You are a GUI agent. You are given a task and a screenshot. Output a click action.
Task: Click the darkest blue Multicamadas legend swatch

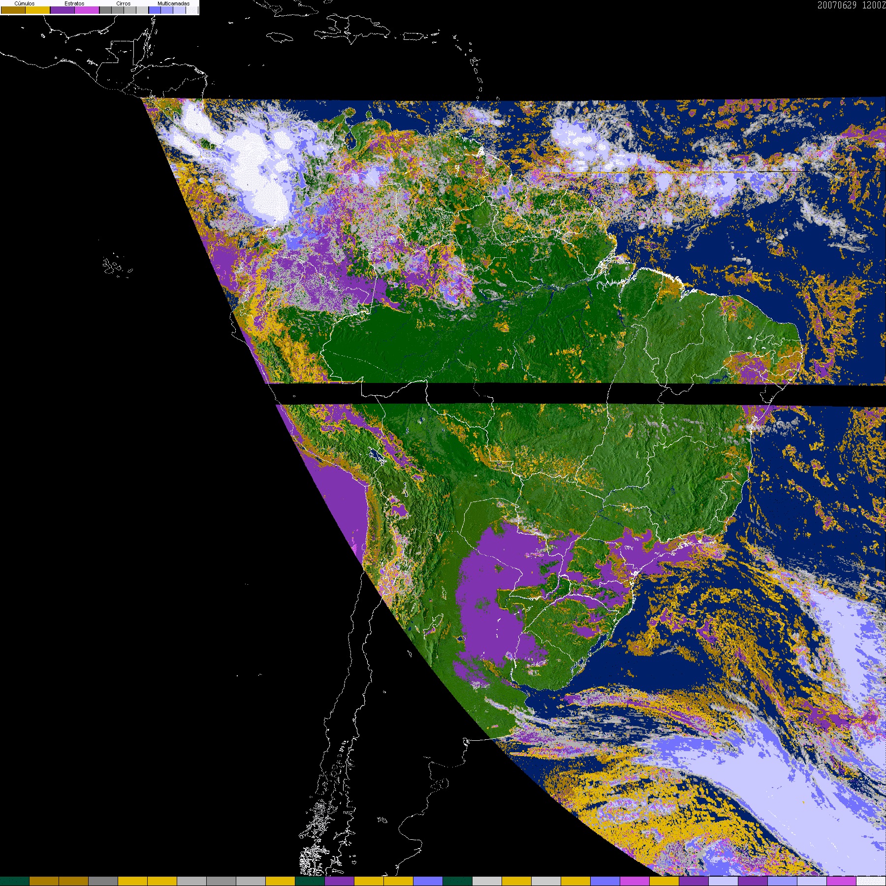pos(155,10)
